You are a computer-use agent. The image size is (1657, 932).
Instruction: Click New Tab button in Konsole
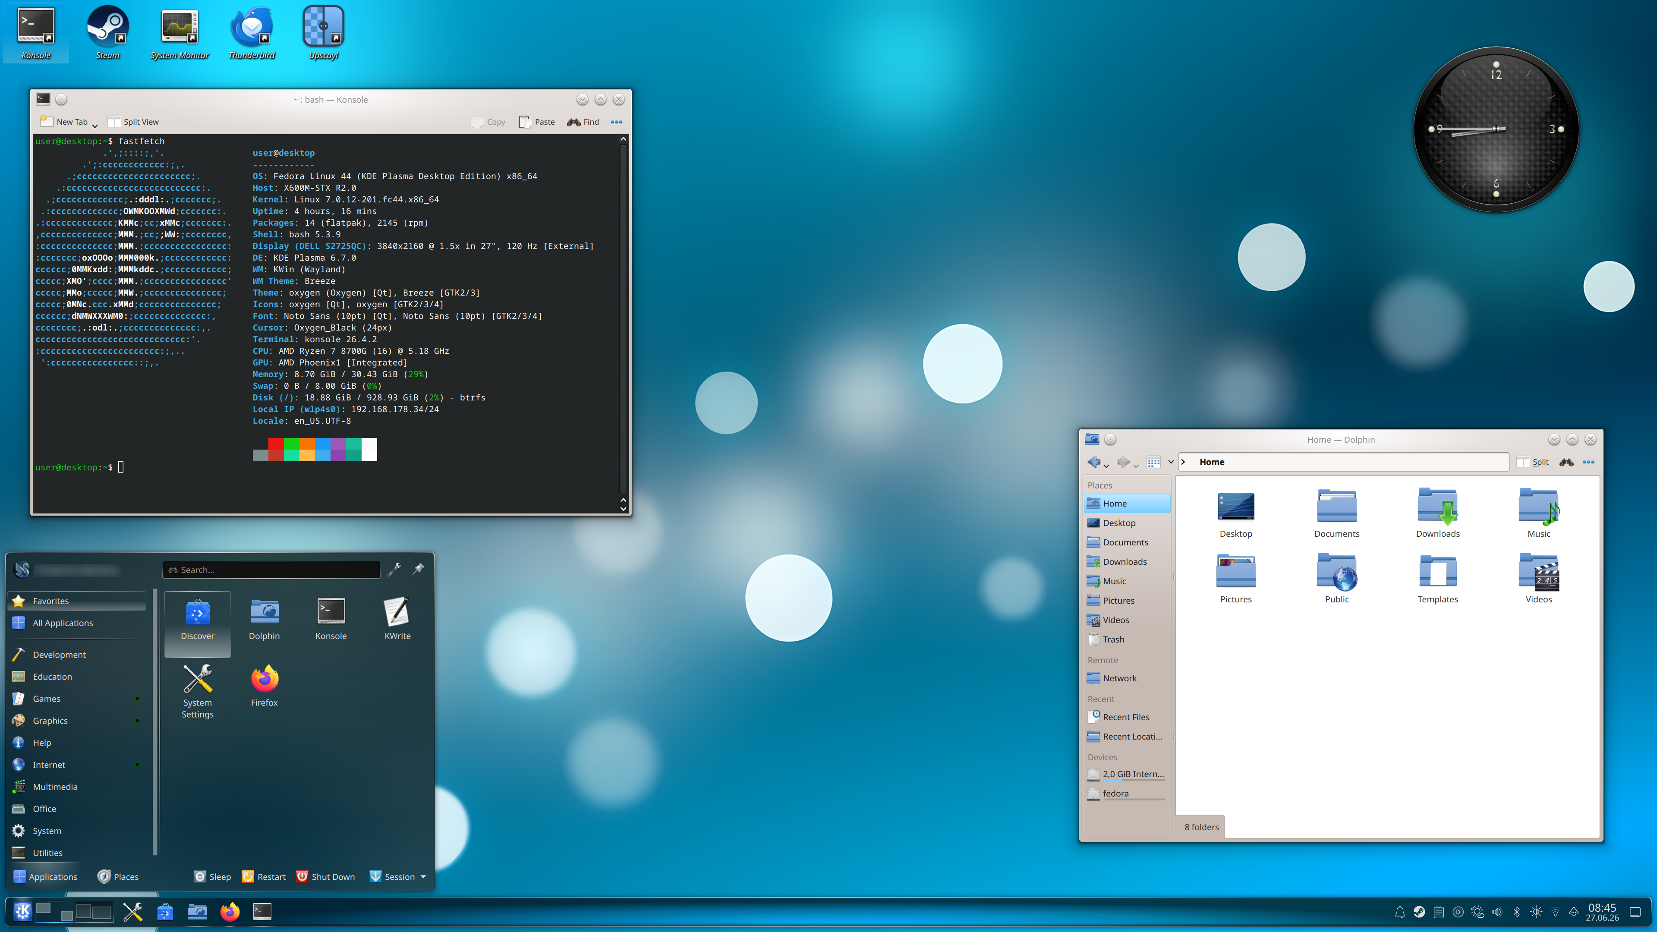[x=64, y=122]
